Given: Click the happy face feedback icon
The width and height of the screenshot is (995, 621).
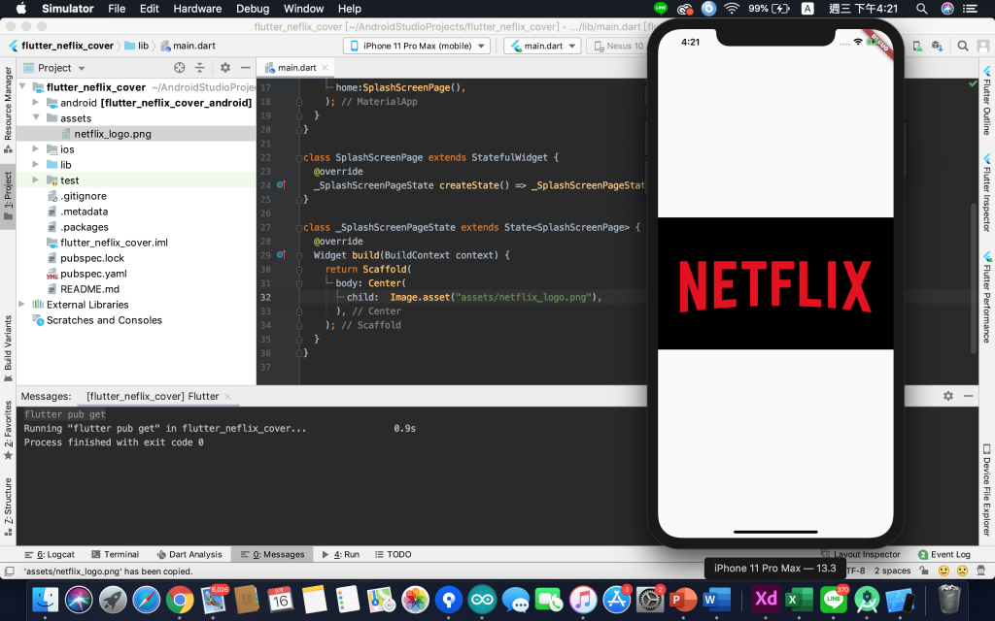Looking at the screenshot, I should [944, 571].
